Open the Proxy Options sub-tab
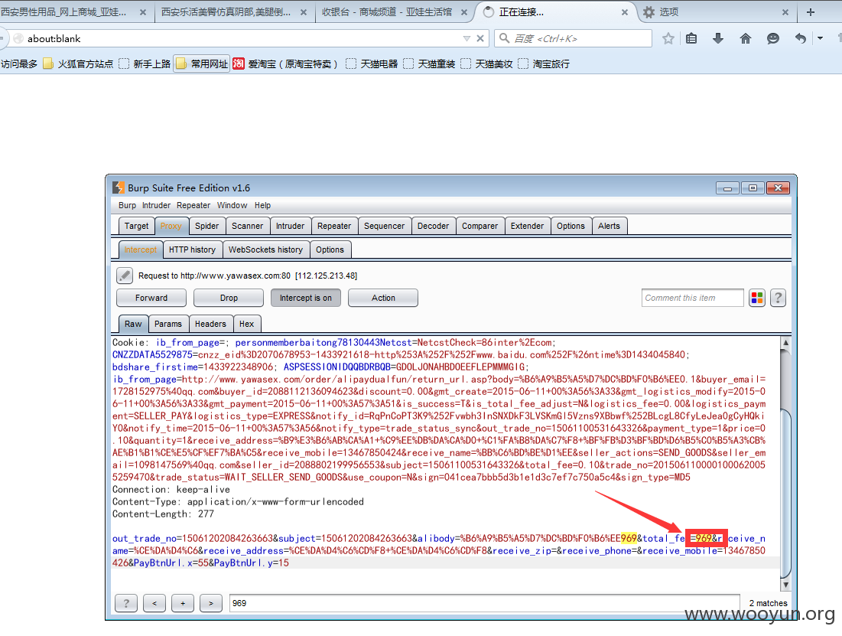The width and height of the screenshot is (842, 636). [330, 250]
